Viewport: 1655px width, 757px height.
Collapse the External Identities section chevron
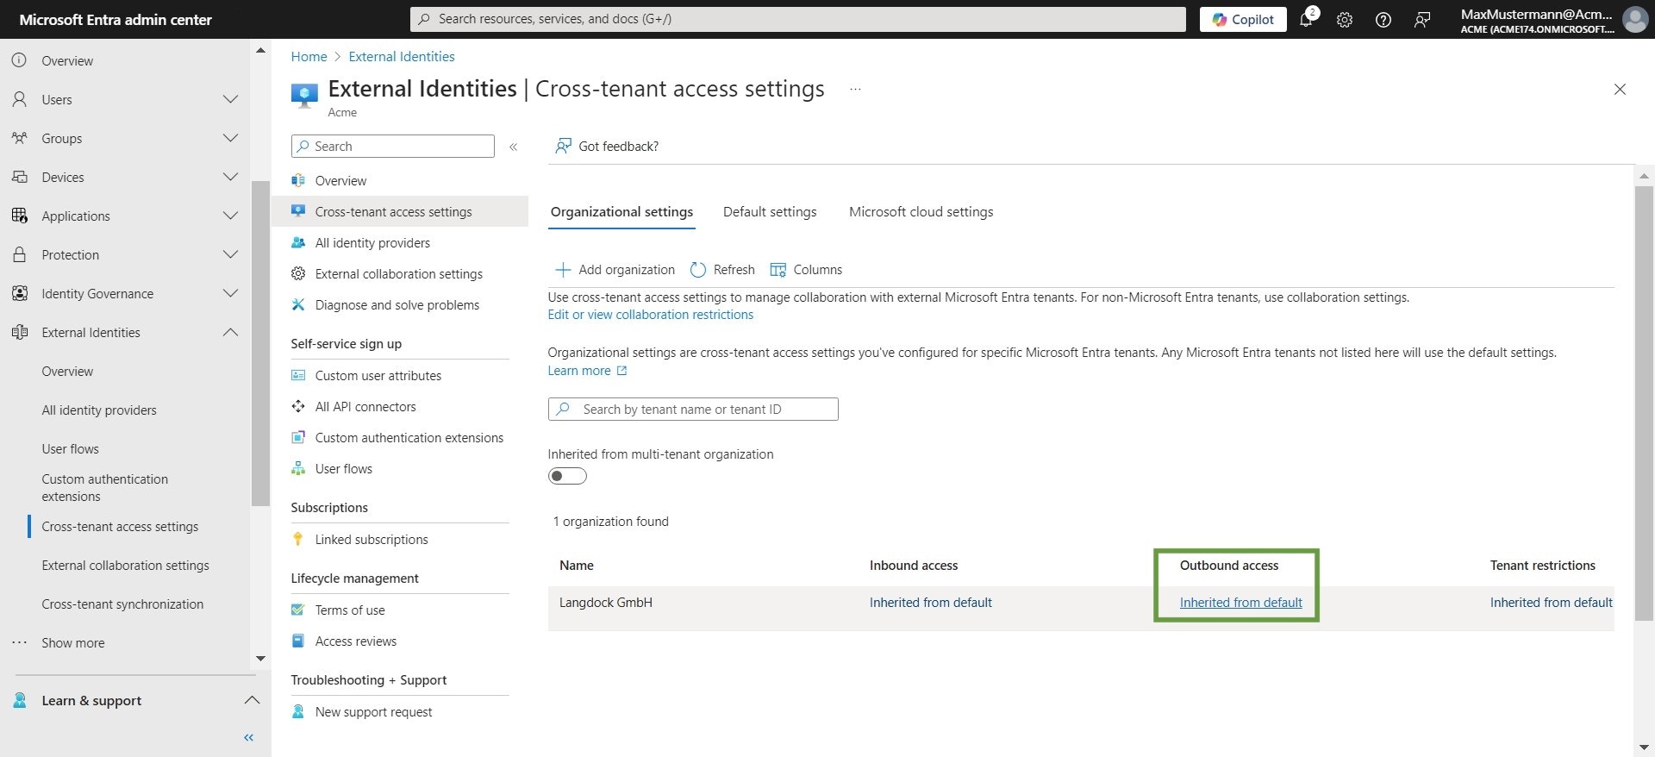(230, 332)
